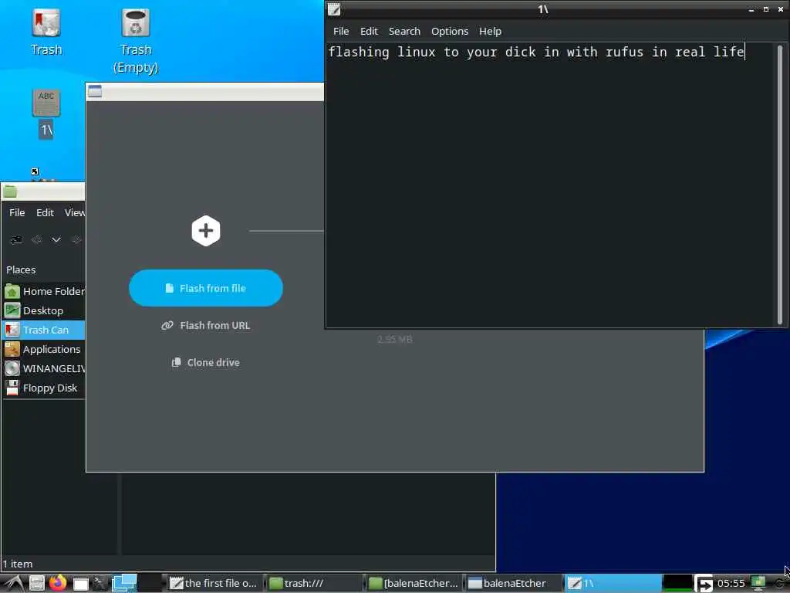The width and height of the screenshot is (790, 593).
Task: Click the text editor window icon in title bar
Action: pyautogui.click(x=334, y=9)
